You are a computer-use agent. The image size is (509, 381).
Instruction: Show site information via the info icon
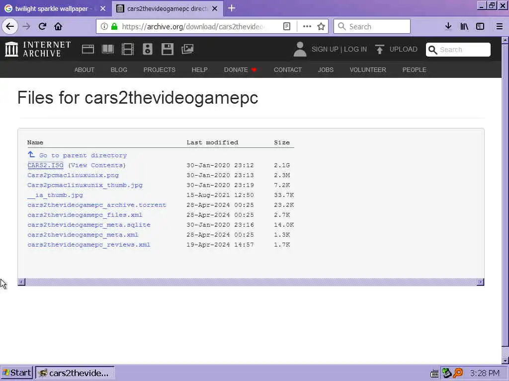(104, 26)
